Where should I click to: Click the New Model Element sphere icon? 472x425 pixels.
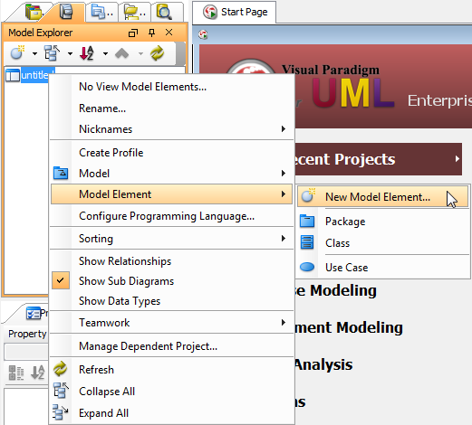tap(308, 195)
